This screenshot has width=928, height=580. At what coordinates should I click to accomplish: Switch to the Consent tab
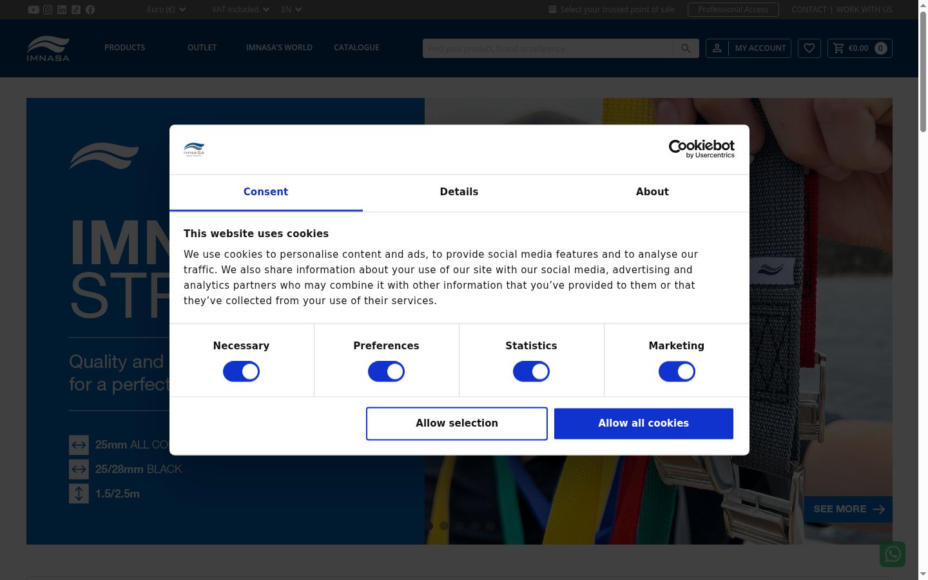tap(266, 192)
